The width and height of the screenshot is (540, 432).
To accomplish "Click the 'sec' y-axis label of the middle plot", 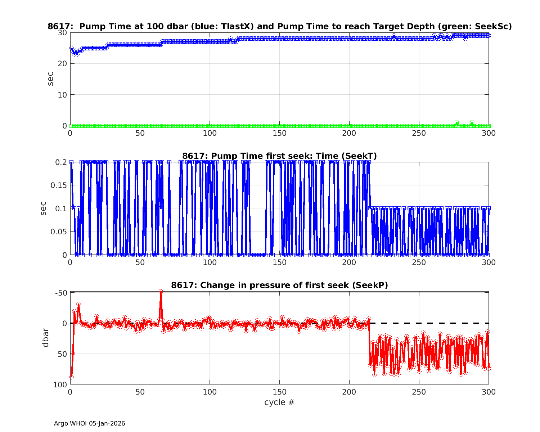I will pos(43,208).
